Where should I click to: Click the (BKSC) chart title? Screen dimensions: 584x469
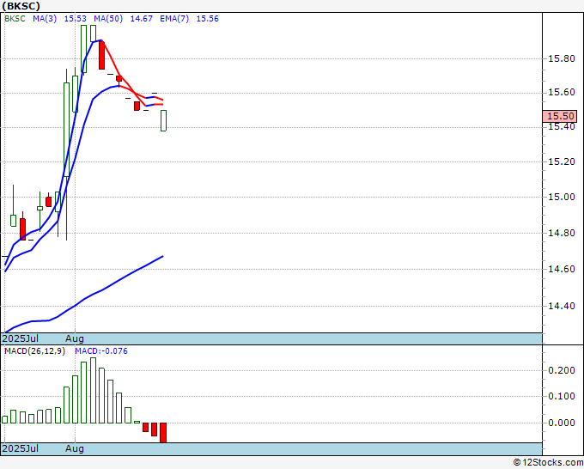coord(21,6)
